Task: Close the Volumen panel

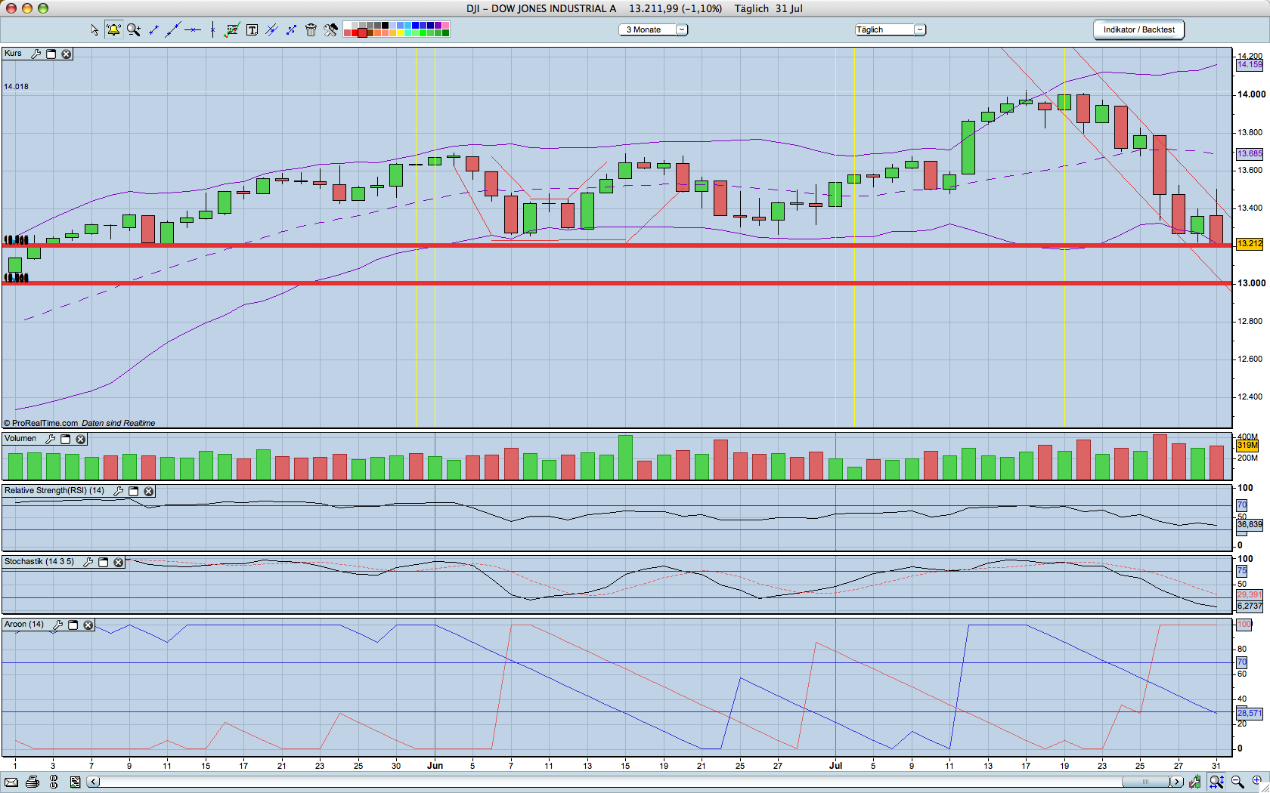Action: click(x=81, y=440)
